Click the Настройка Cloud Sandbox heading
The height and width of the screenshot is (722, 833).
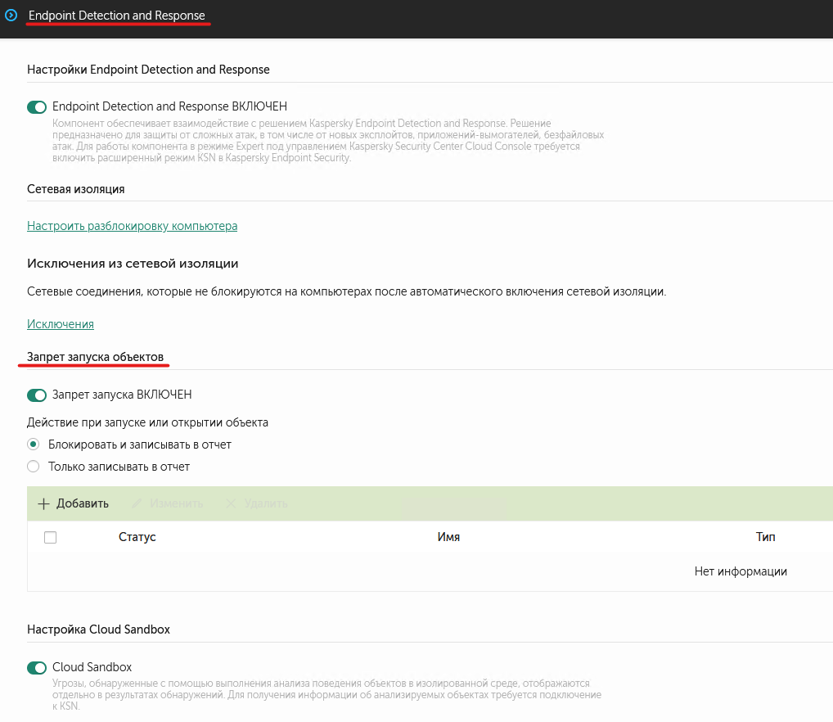tap(98, 629)
